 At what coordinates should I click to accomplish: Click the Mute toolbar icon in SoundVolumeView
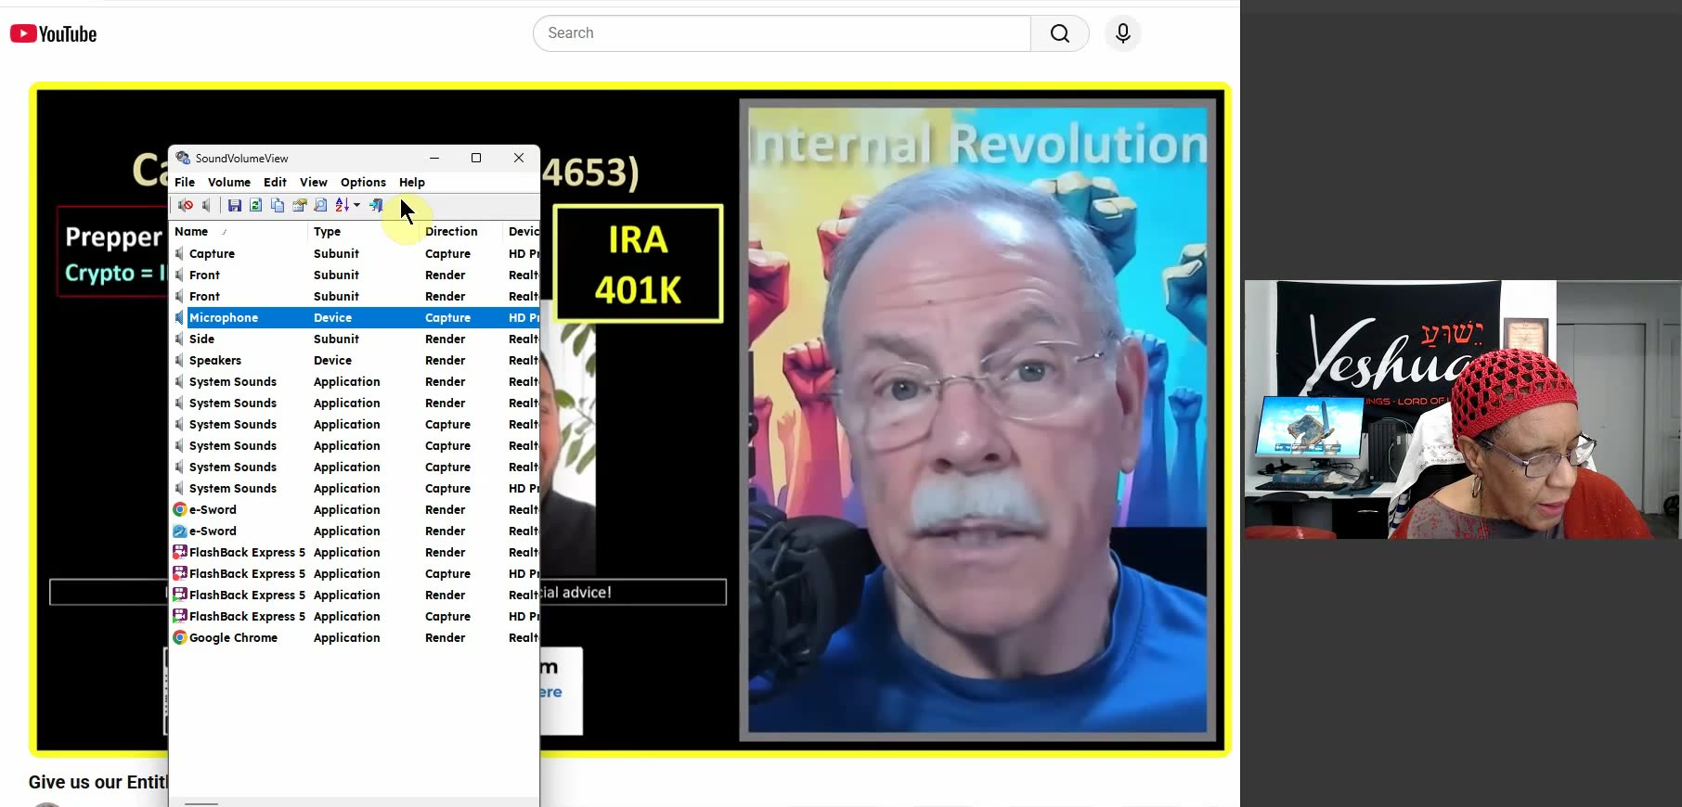[186, 206]
